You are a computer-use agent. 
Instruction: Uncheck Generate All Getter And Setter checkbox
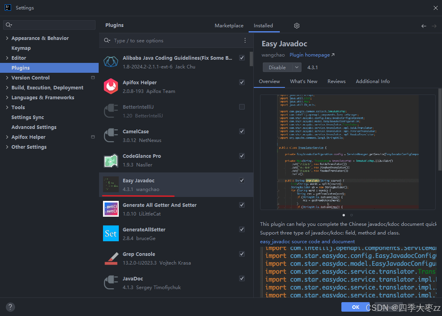pos(242,205)
